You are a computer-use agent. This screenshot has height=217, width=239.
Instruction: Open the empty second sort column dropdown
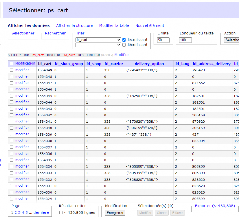(x=98, y=45)
